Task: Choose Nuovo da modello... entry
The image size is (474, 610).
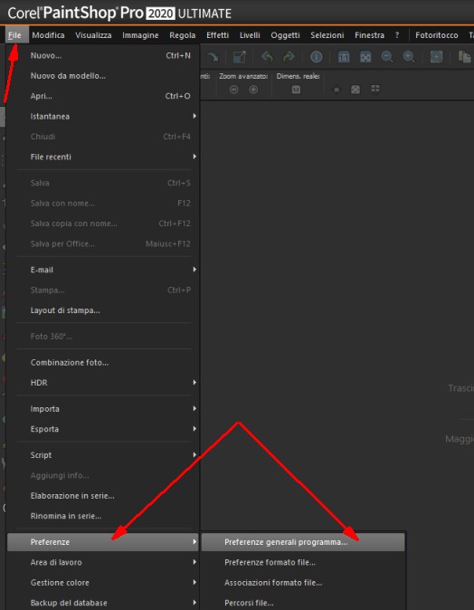Action: tap(103, 75)
